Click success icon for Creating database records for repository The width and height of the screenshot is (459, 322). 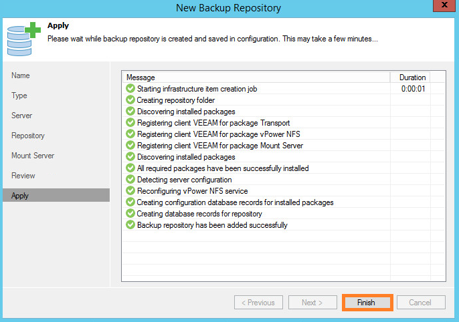click(x=130, y=214)
